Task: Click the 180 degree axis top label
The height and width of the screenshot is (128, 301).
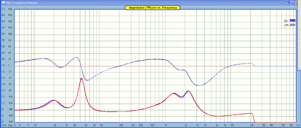Action: pos(10,9)
